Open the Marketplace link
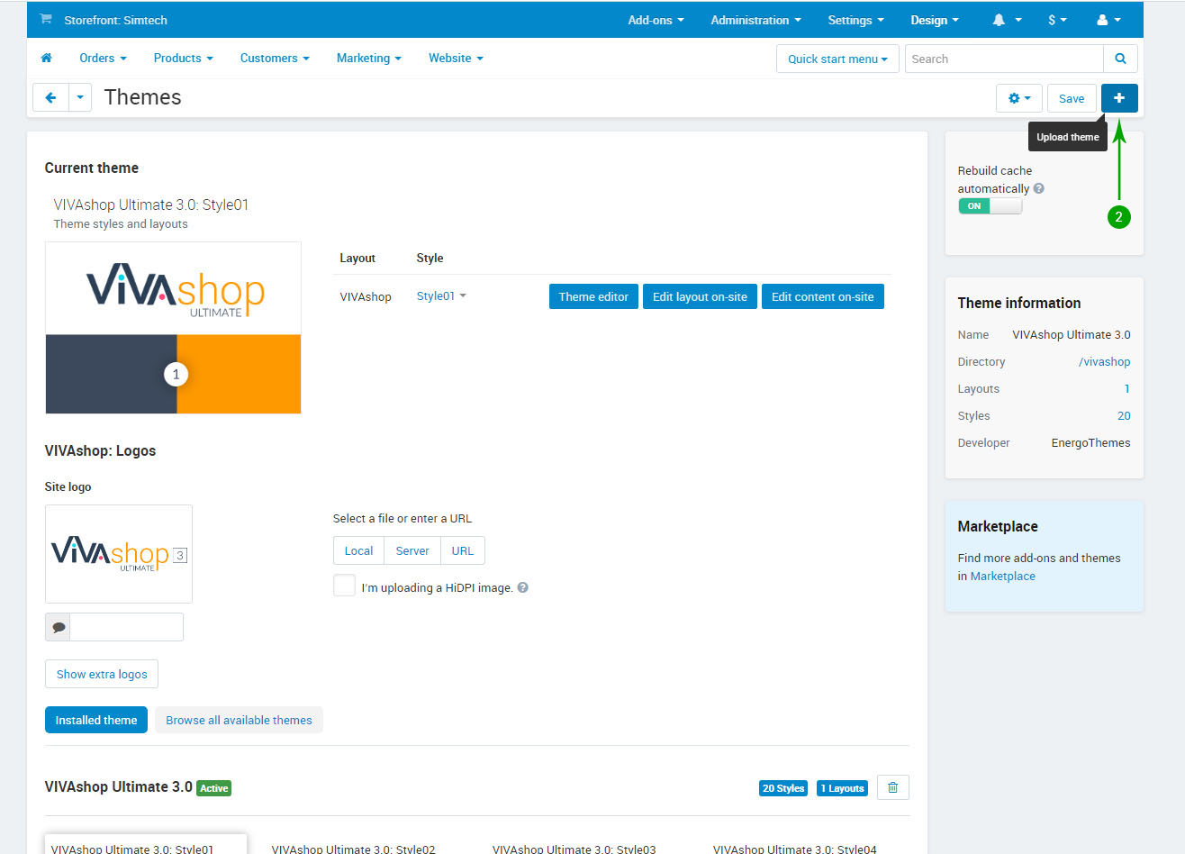 point(1002,576)
